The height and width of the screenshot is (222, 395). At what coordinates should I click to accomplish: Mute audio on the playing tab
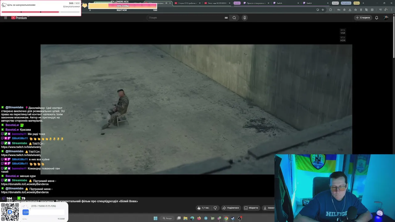point(166,3)
